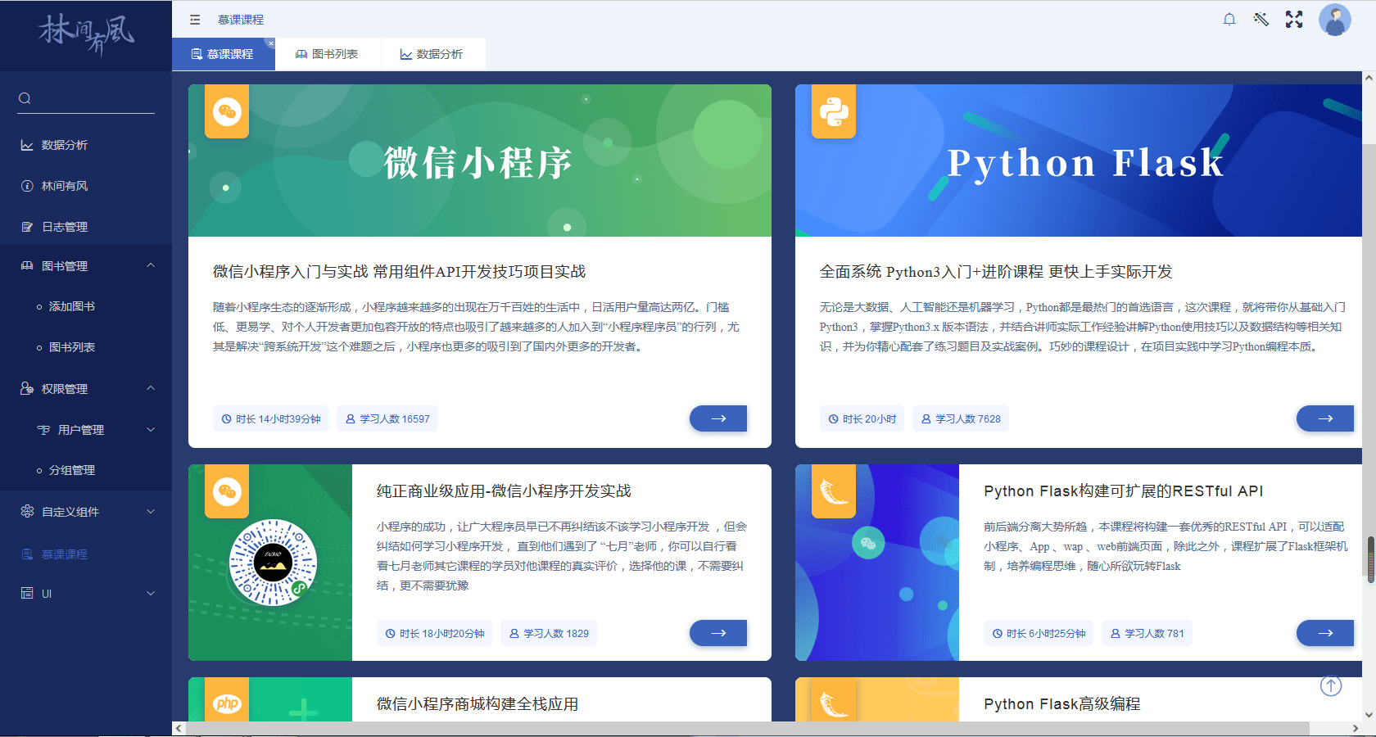
Task: Click the 时长 6小时25分钟 tag
Action: point(1039,633)
